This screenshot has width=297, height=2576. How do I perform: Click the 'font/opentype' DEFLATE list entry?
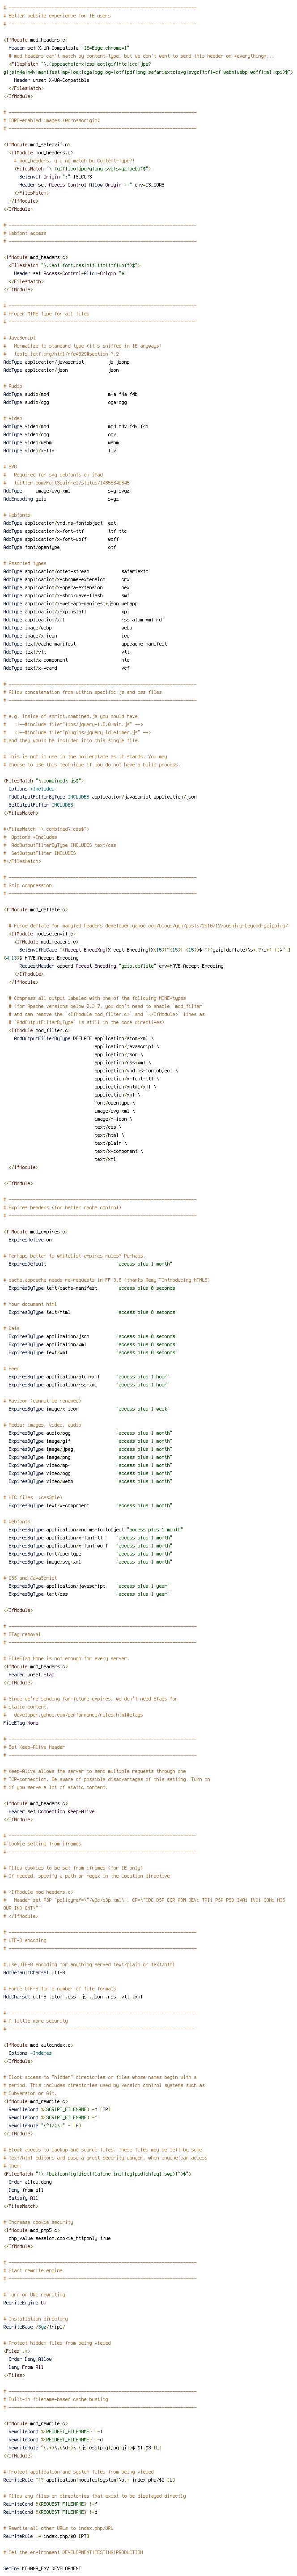[116, 1102]
